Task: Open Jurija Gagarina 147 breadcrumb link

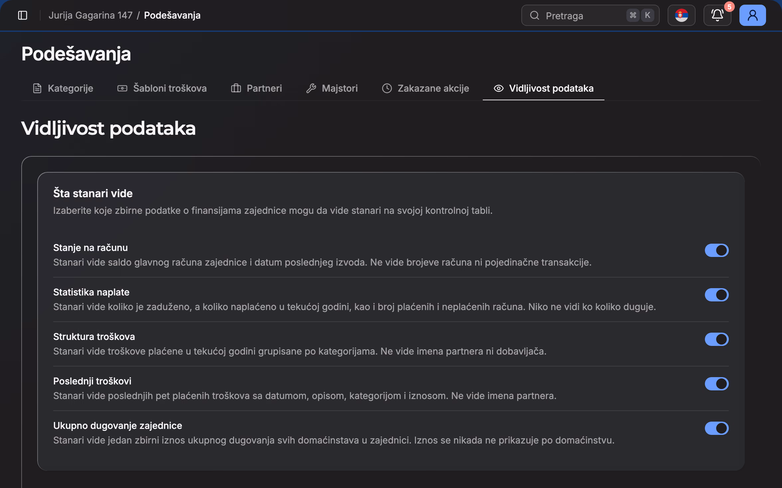Action: pos(90,15)
